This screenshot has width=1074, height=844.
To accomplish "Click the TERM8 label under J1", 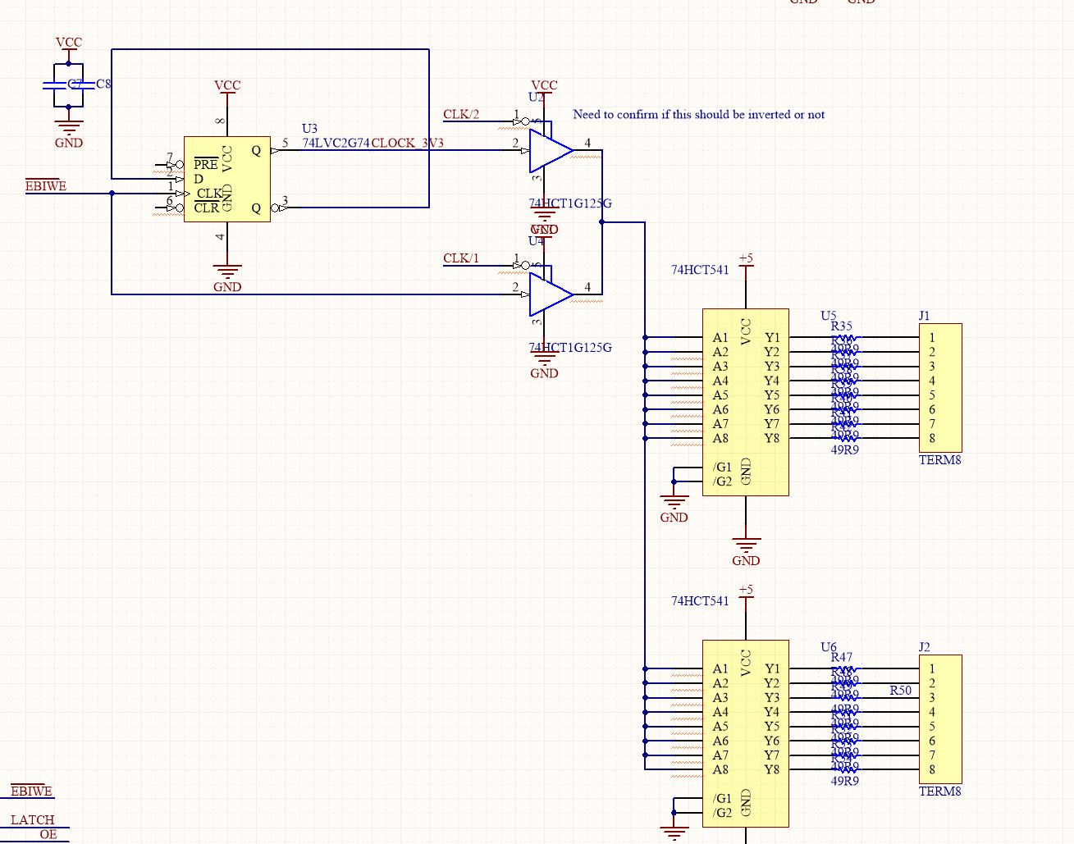I will click(940, 460).
